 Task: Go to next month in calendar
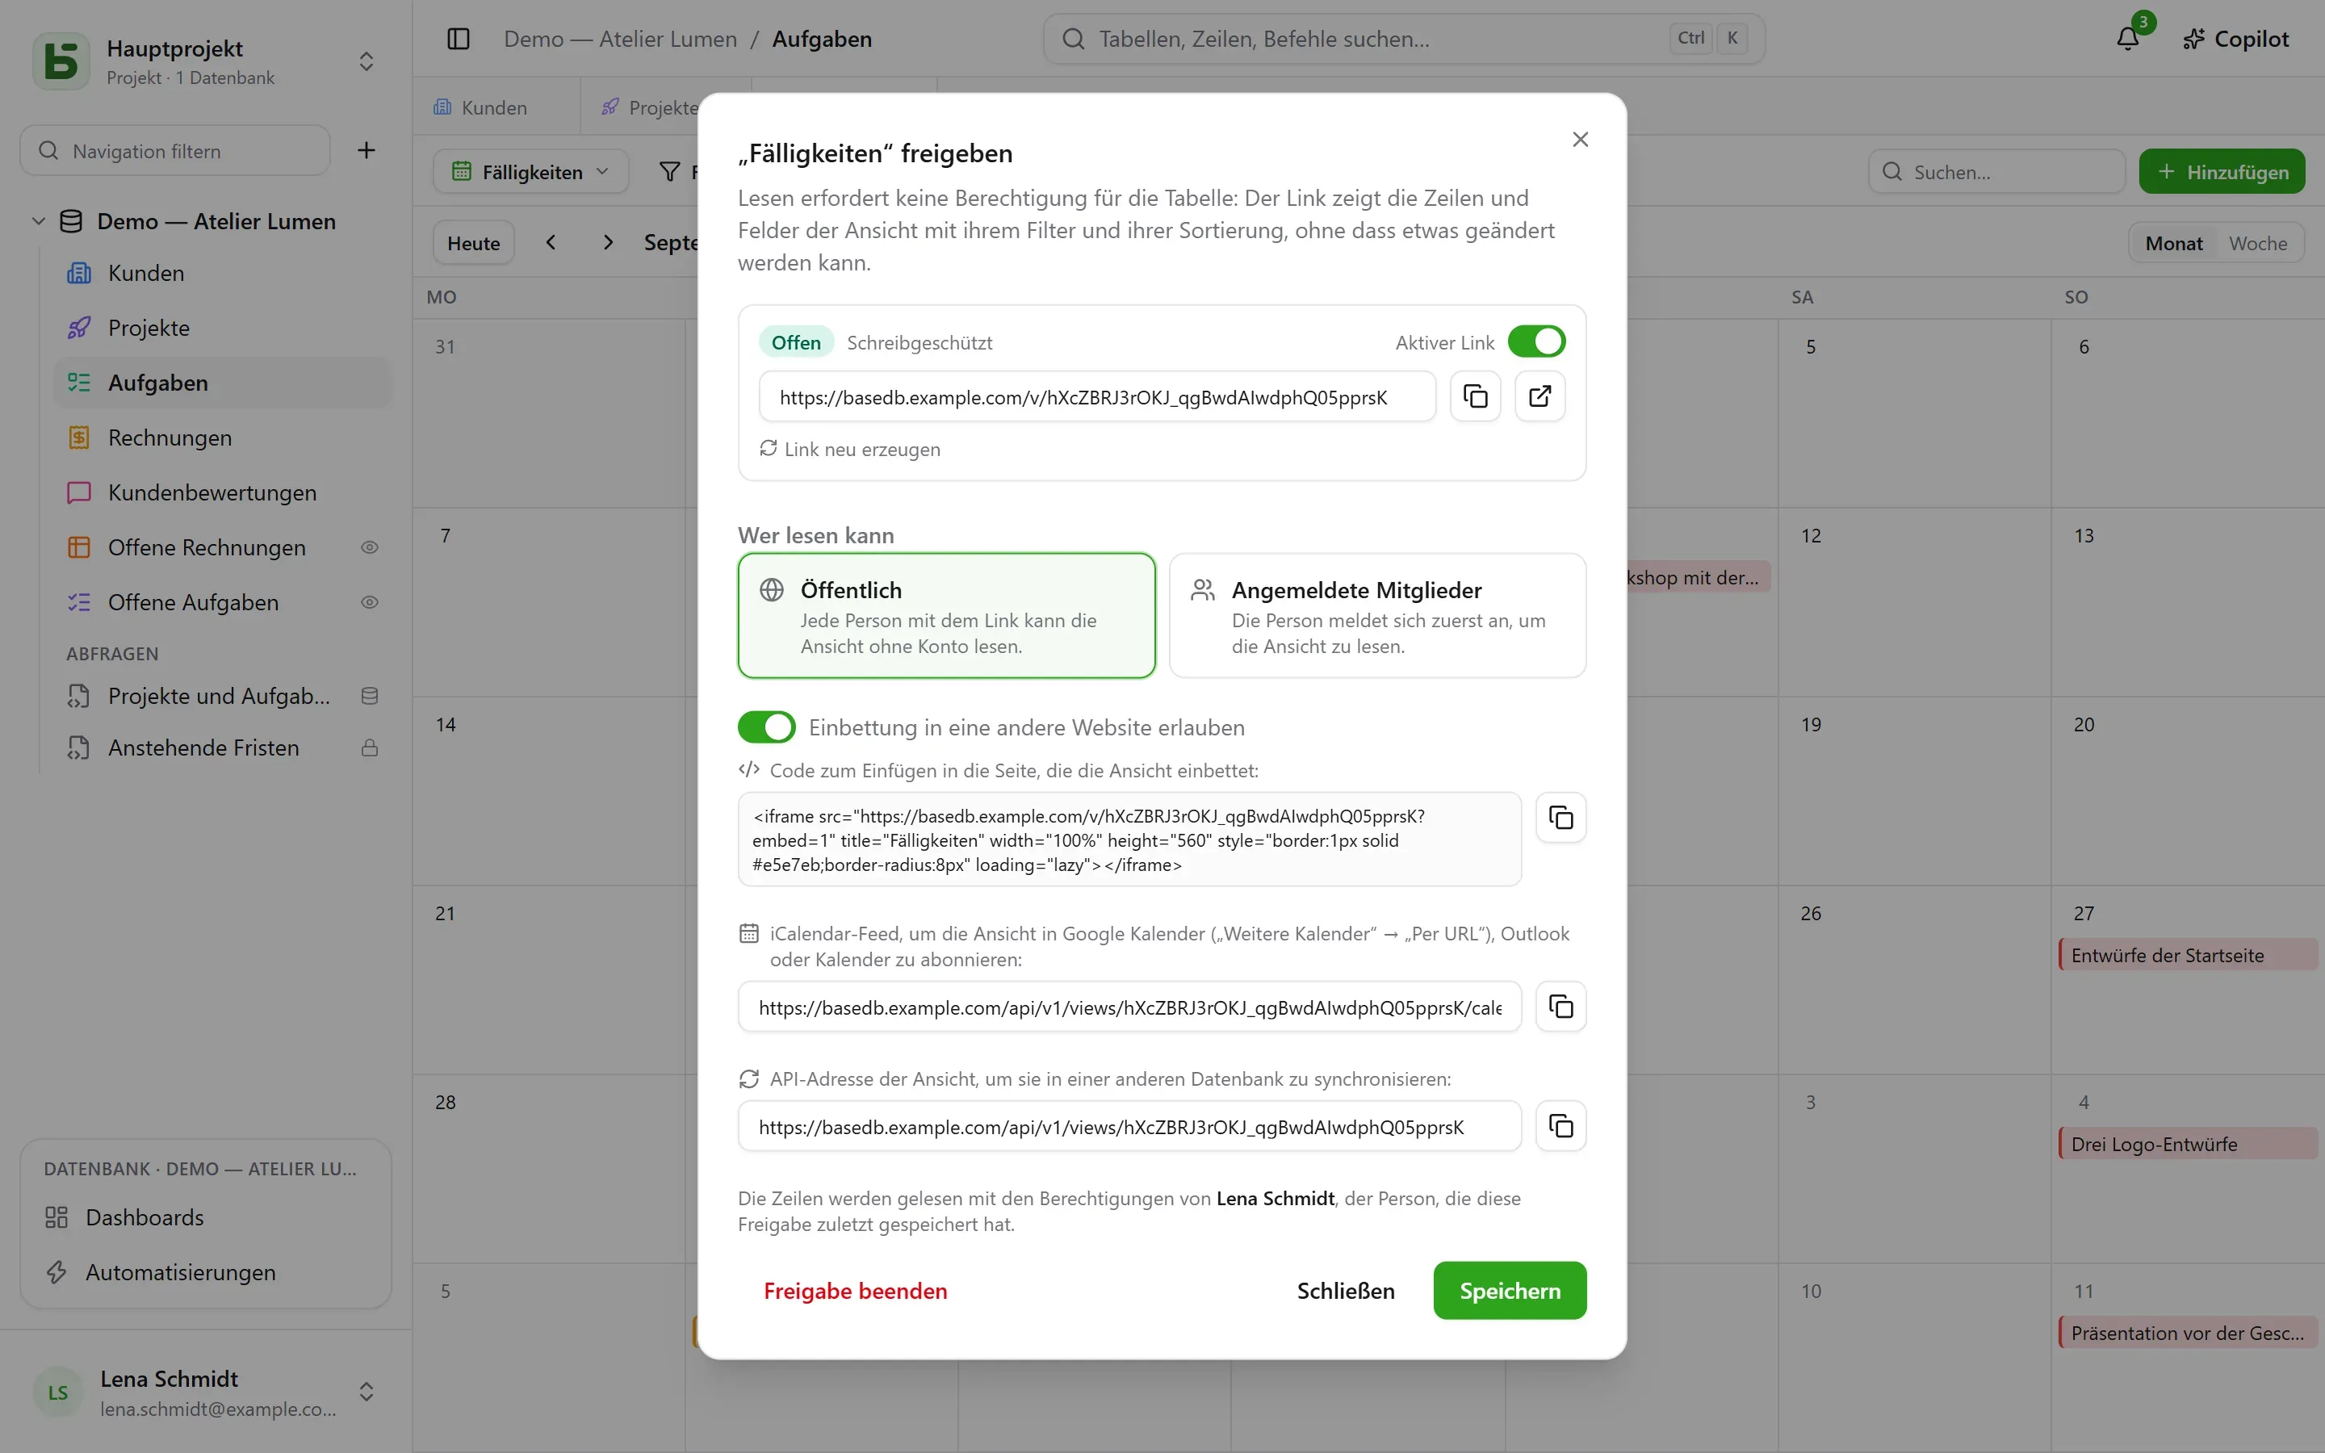pyautogui.click(x=608, y=242)
